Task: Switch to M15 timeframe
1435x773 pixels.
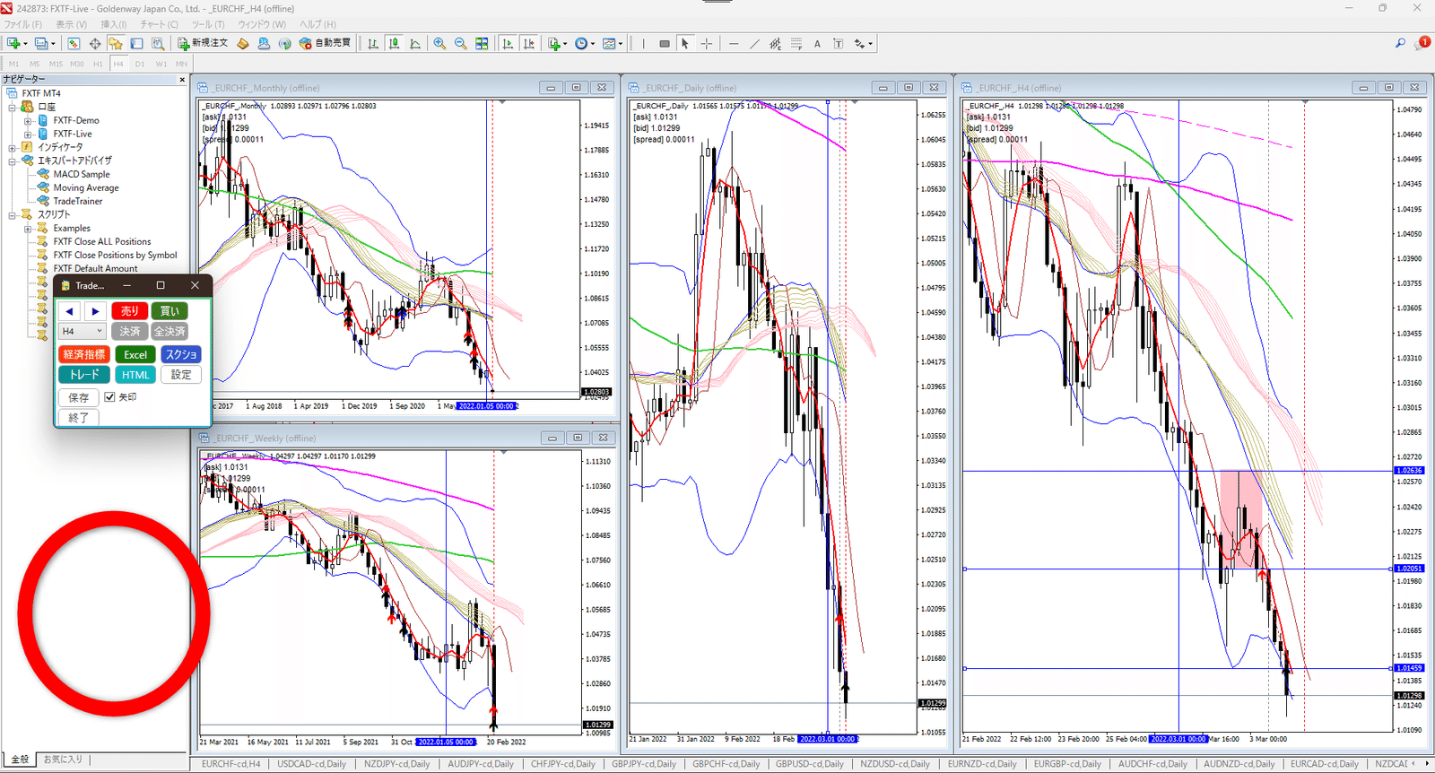Action: click(x=56, y=64)
